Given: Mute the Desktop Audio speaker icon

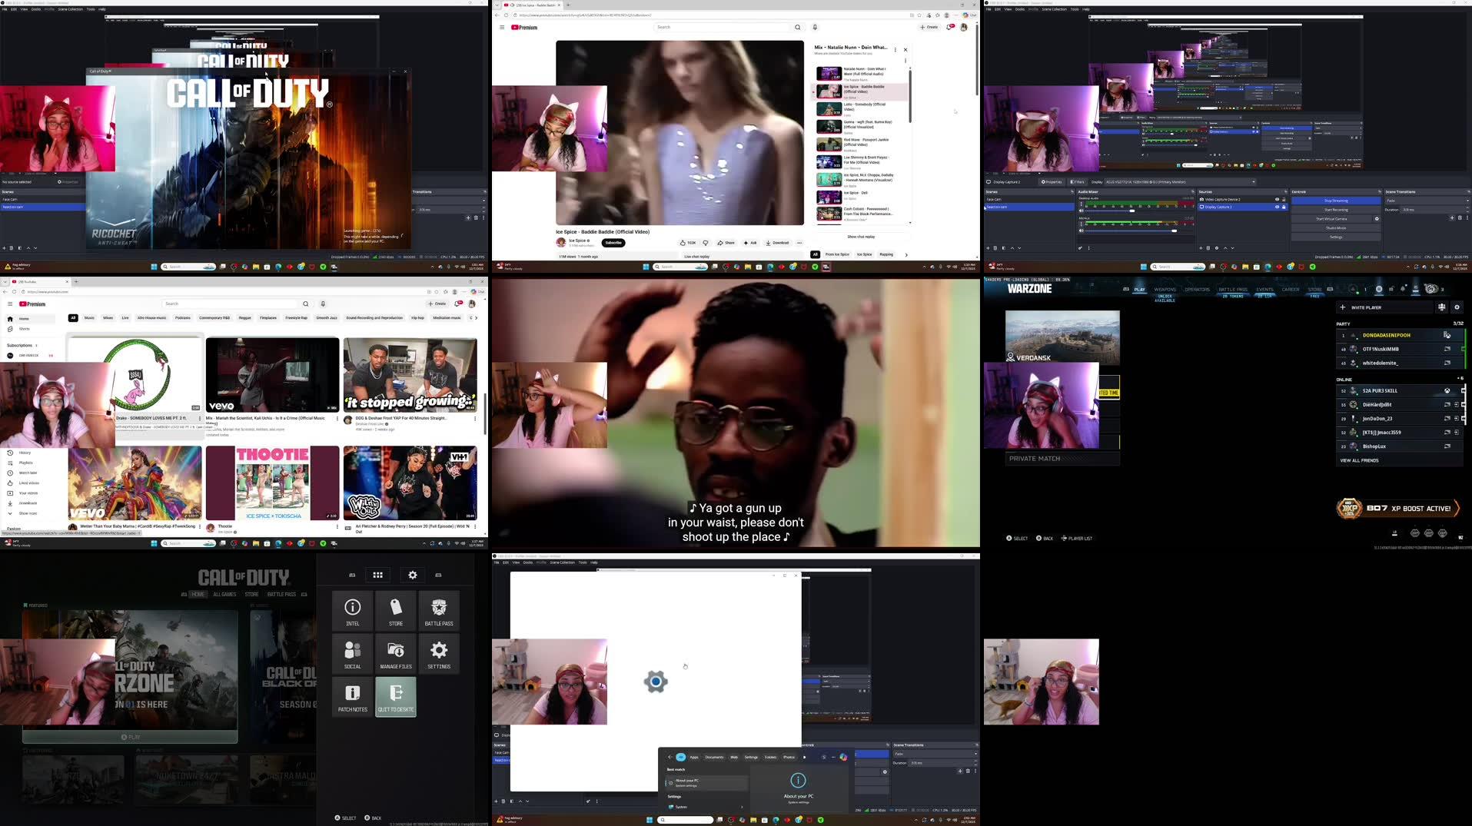Looking at the screenshot, I should 1082,211.
